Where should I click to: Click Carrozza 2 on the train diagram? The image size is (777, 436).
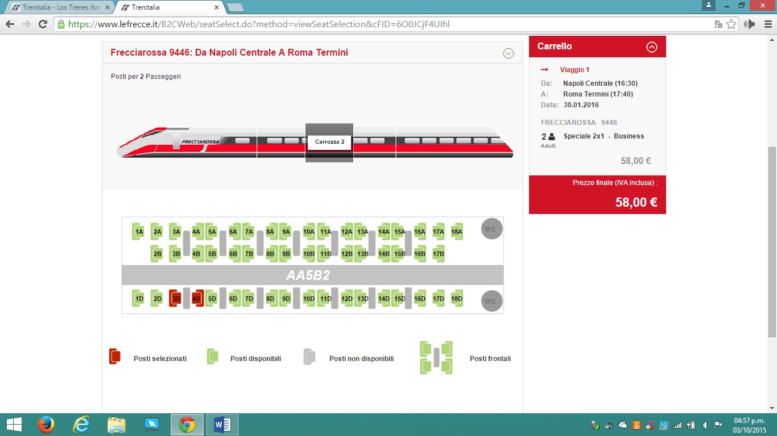[x=329, y=142]
